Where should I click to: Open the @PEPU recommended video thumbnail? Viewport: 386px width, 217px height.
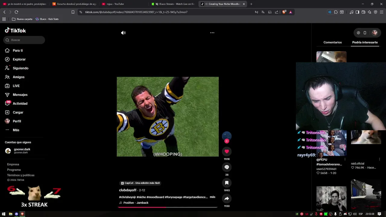click(x=331, y=143)
